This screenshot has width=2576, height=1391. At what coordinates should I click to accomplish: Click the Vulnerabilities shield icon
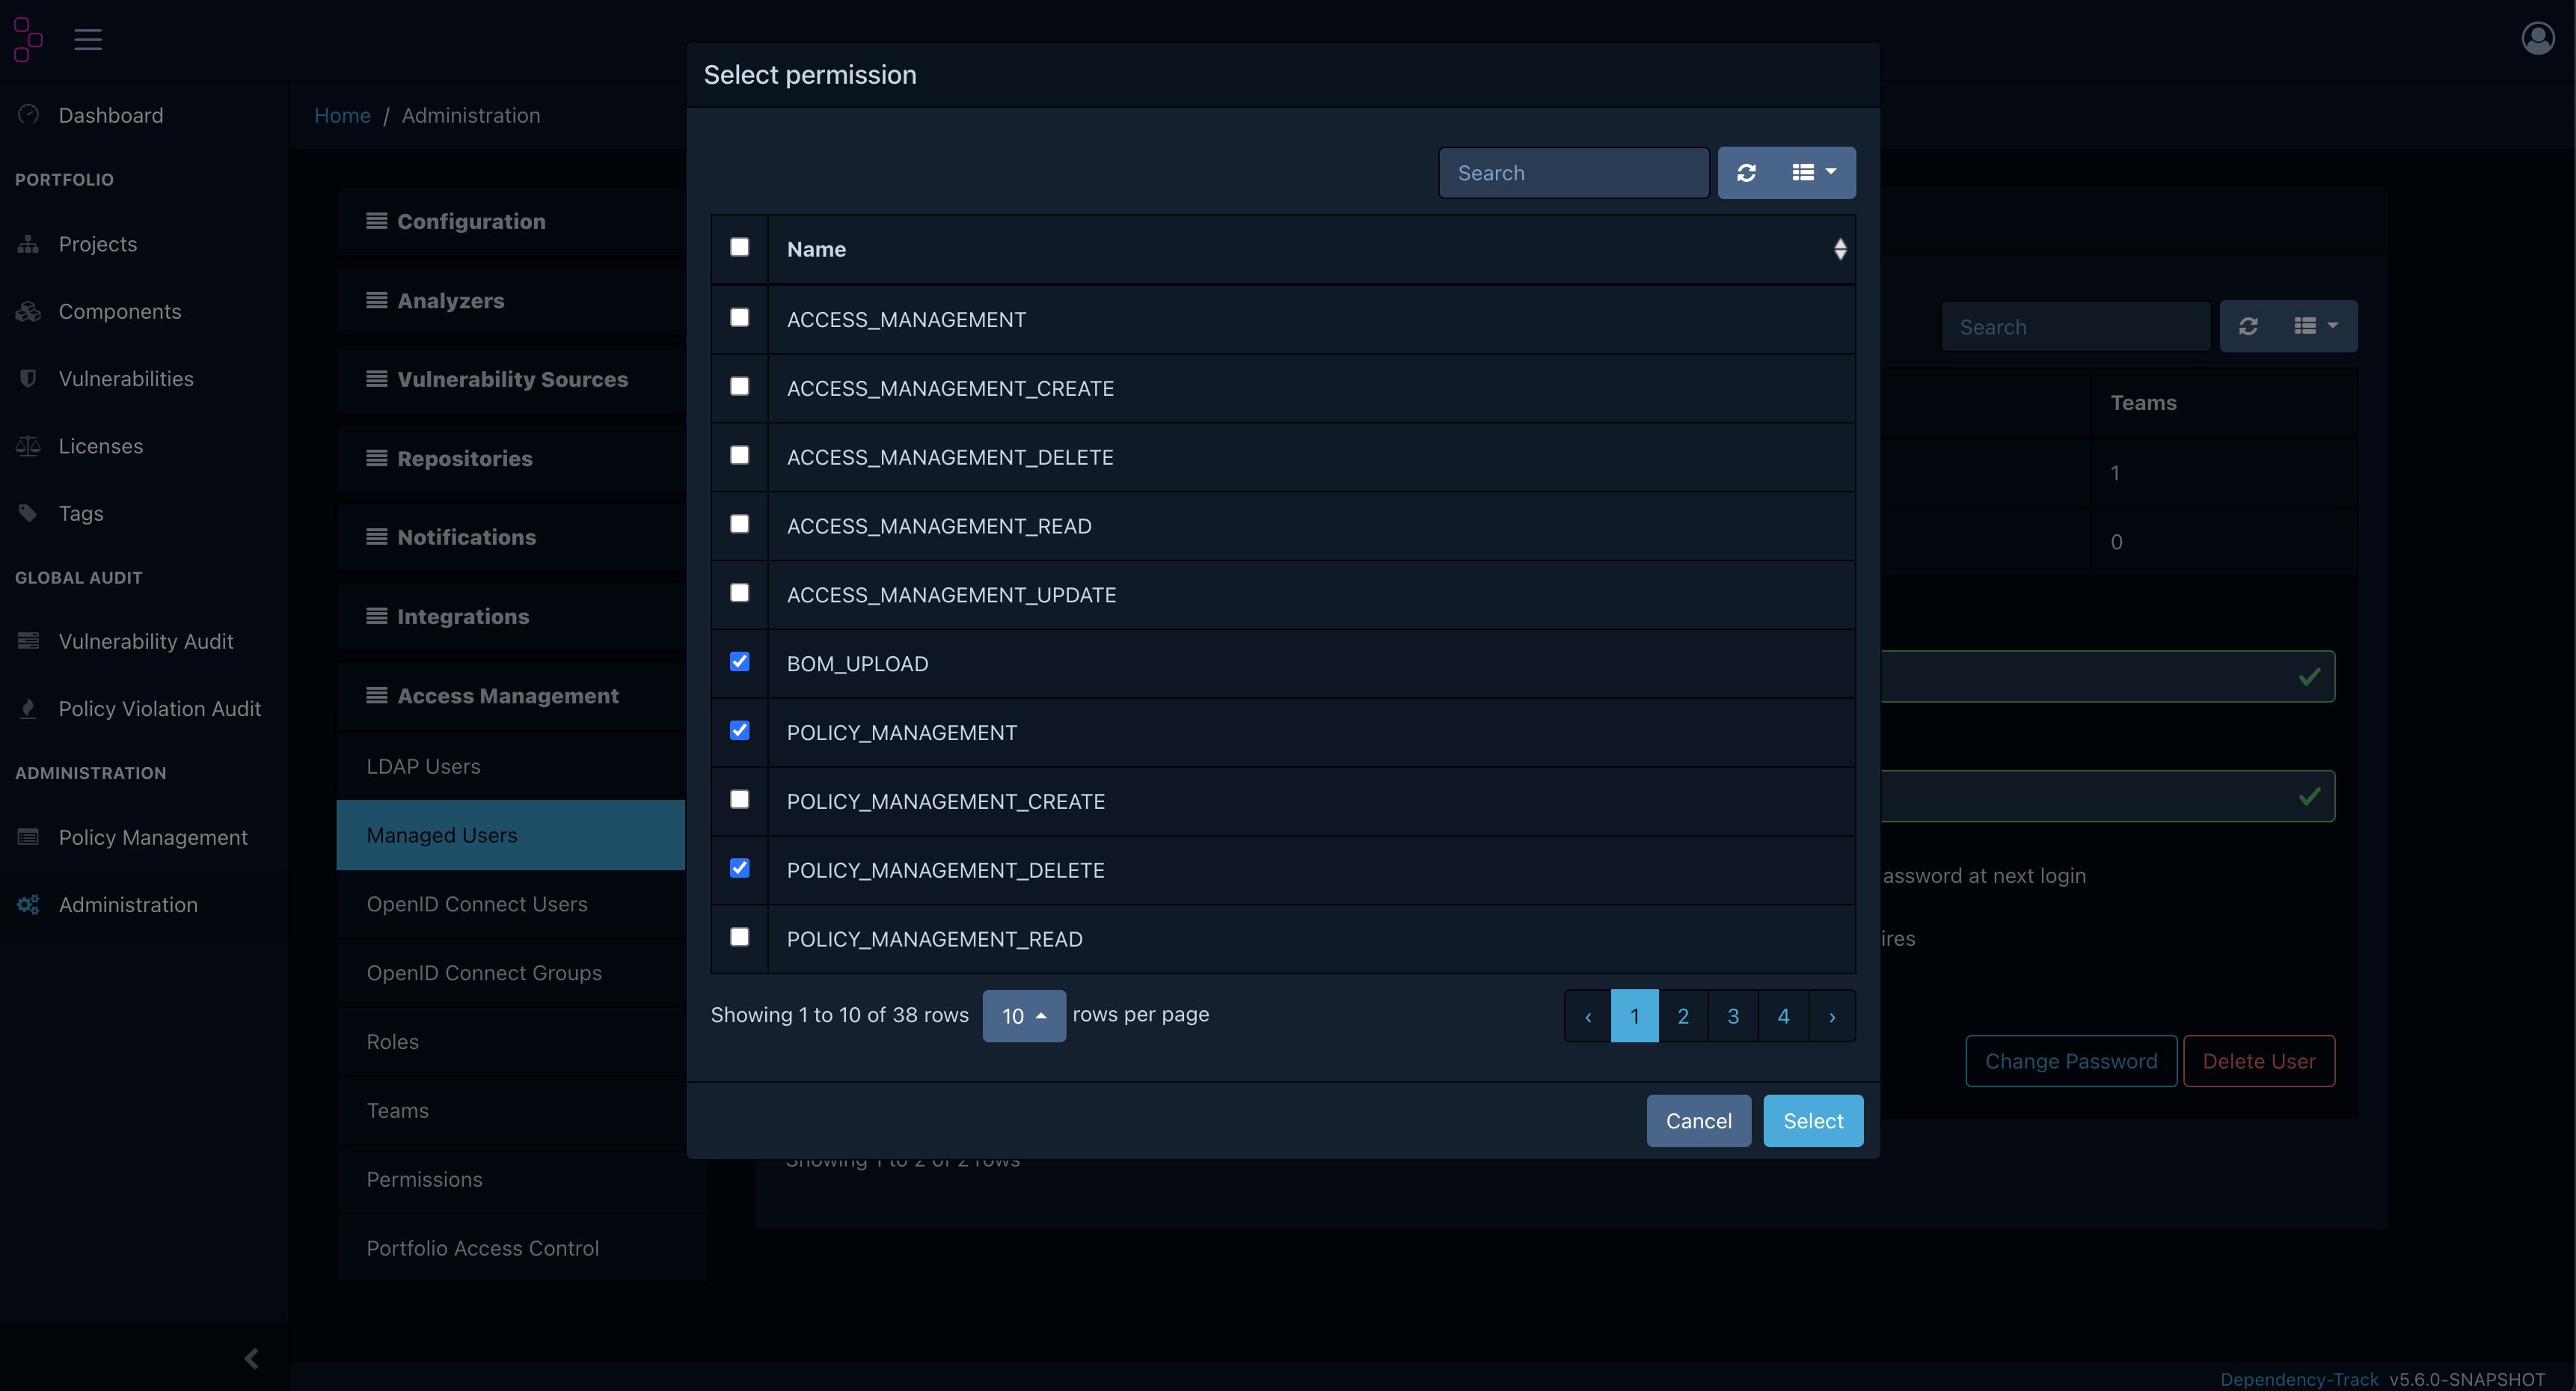(28, 379)
